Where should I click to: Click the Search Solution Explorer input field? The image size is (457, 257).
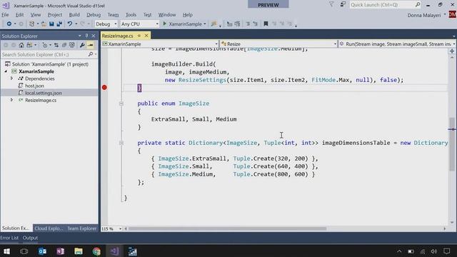44,54
